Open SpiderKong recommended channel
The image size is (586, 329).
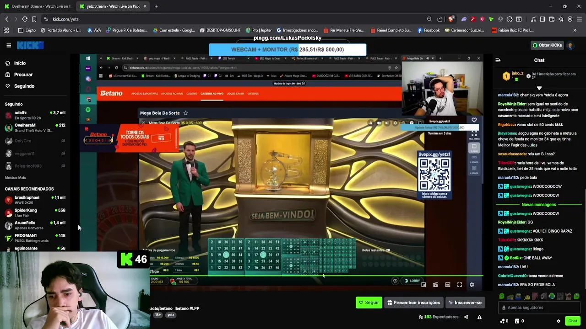(35, 212)
